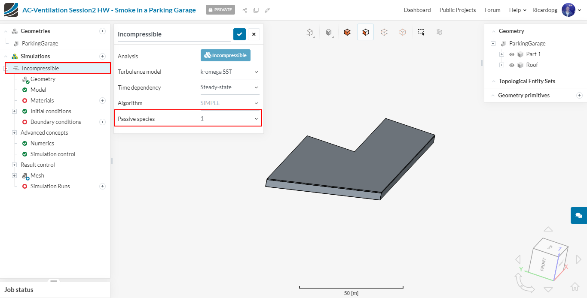This screenshot has height=298, width=587.
Task: Open the solid render mode cube icon
Action: 329,32
